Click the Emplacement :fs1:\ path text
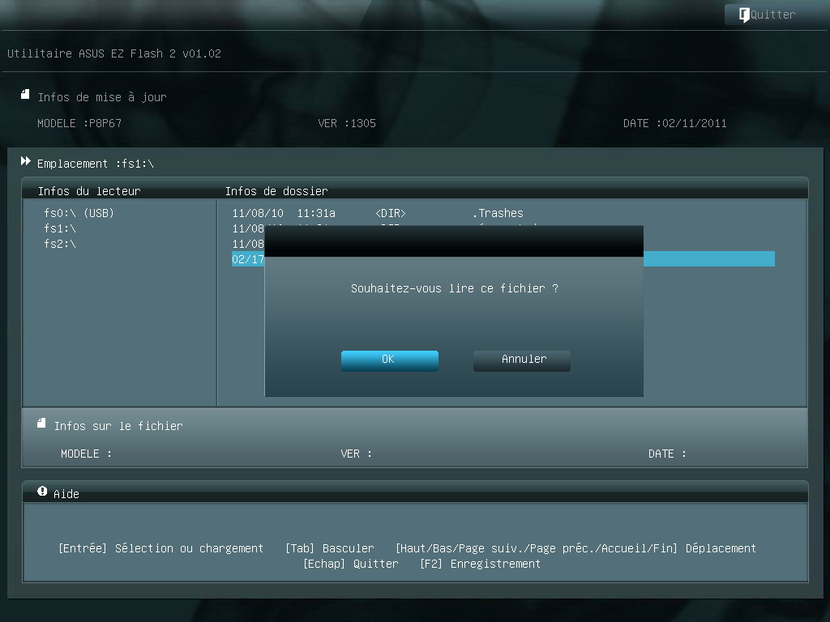Image resolution: width=830 pixels, height=622 pixels. 96,164
